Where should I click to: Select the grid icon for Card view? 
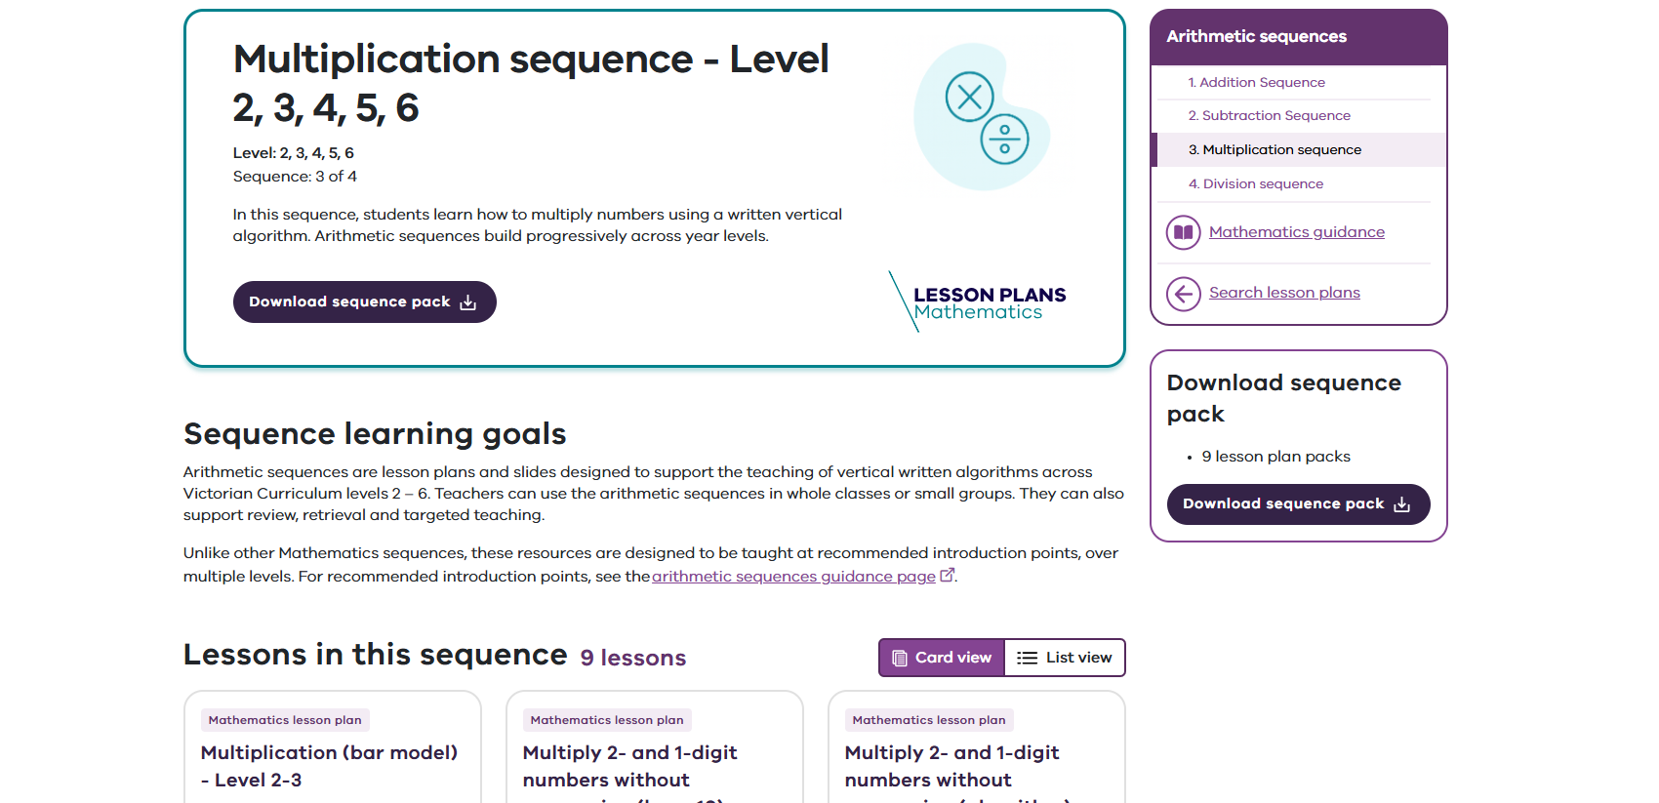coord(899,658)
